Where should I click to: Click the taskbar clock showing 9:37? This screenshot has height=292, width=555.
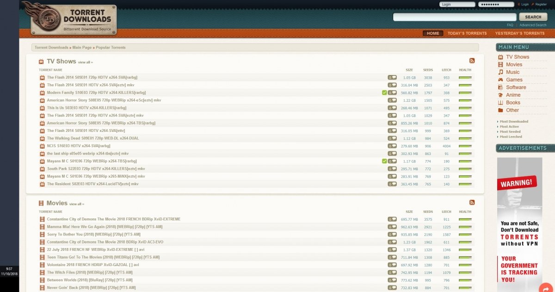click(x=9, y=271)
